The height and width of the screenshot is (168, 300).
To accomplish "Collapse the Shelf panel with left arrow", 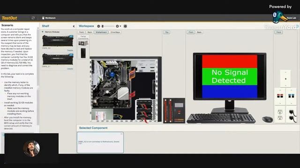I will coord(74,26).
